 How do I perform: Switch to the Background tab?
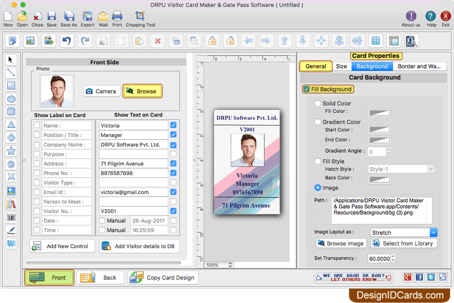click(x=372, y=66)
